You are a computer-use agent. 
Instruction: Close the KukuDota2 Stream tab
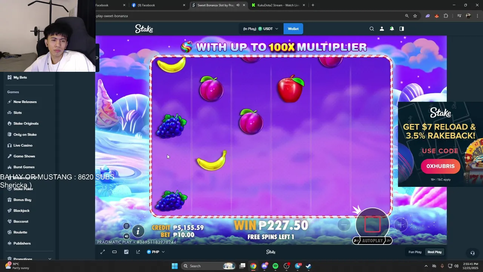pyautogui.click(x=304, y=5)
